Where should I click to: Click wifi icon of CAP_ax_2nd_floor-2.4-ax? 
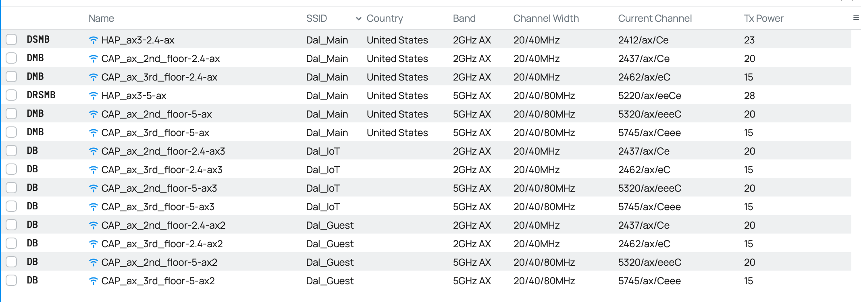point(93,58)
